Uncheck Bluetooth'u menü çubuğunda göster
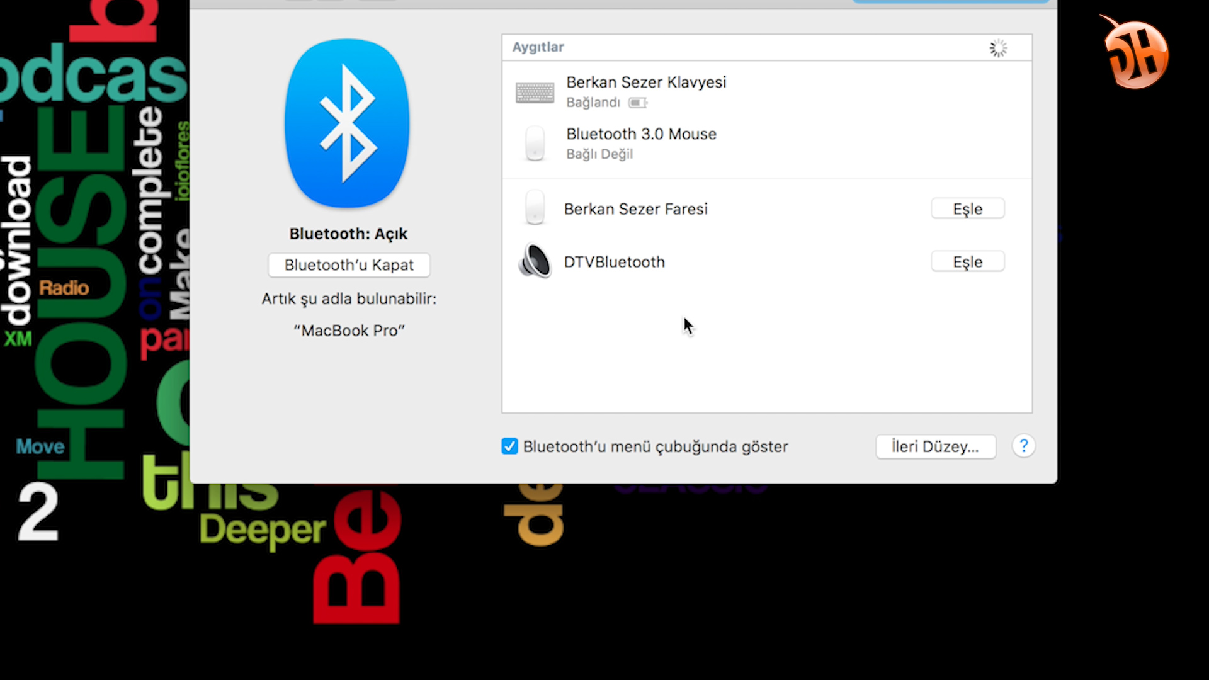This screenshot has width=1209, height=680. pos(509,446)
